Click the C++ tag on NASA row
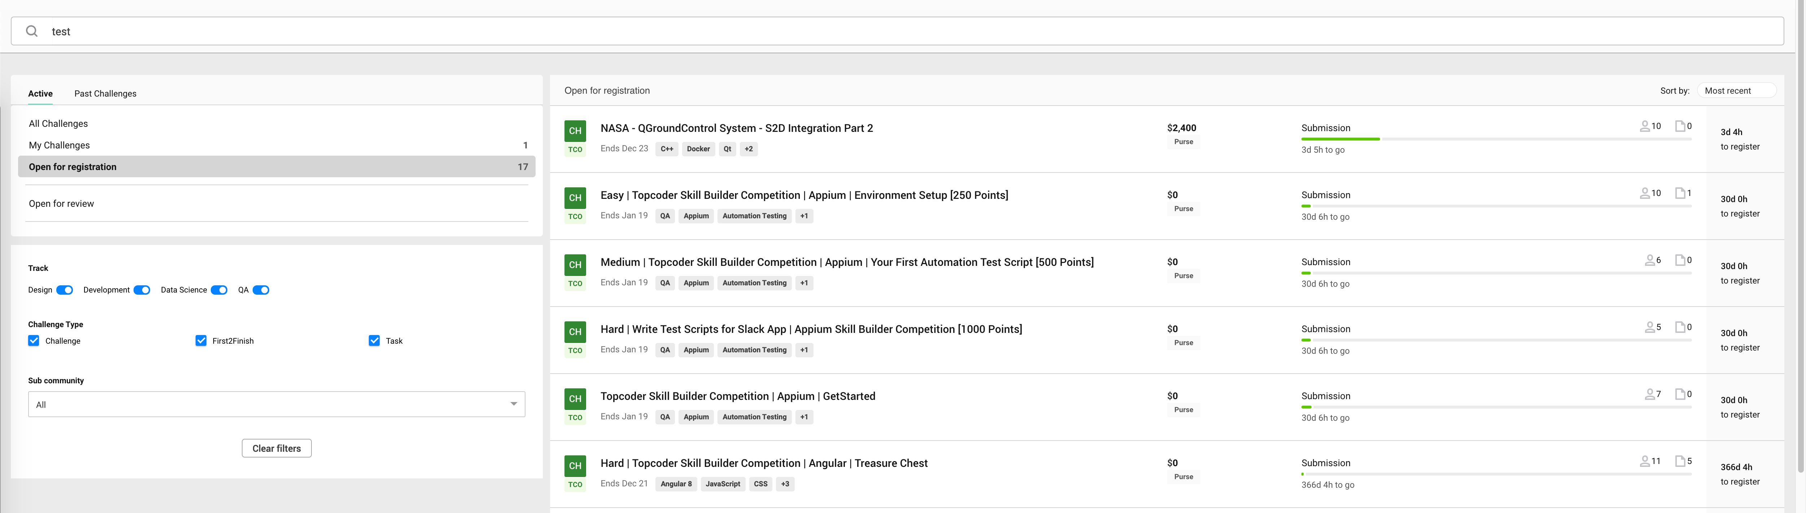The height and width of the screenshot is (513, 1806). point(667,149)
